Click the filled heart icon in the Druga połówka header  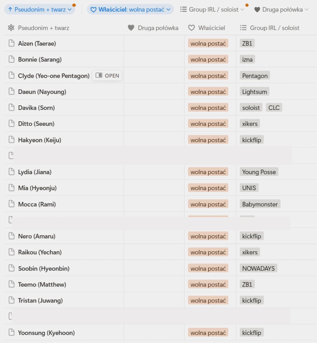(131, 28)
